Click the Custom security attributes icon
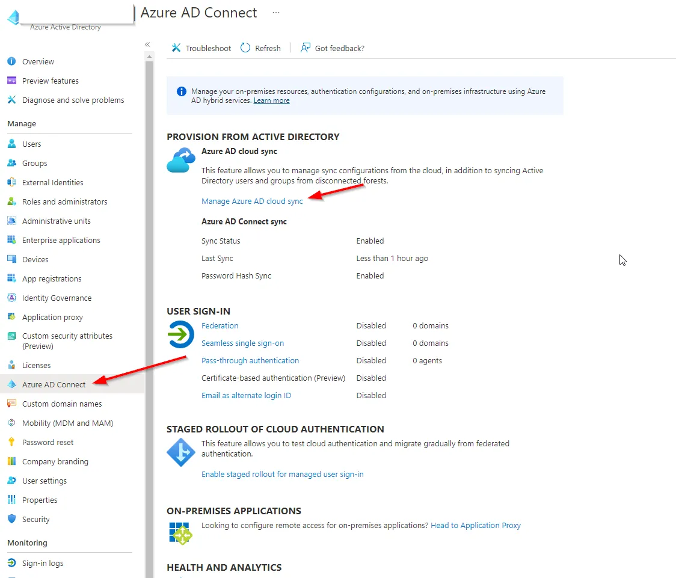Image resolution: width=676 pixels, height=578 pixels. point(11,336)
